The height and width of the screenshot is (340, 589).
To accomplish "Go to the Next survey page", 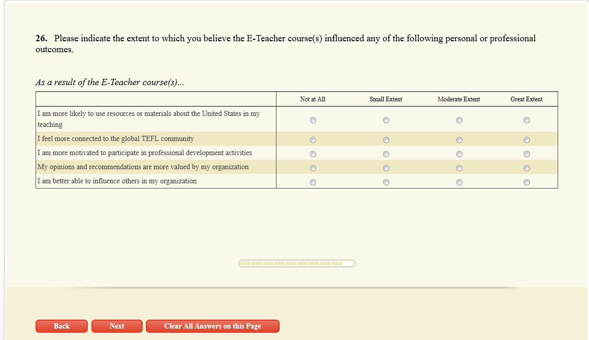I will [x=117, y=326].
